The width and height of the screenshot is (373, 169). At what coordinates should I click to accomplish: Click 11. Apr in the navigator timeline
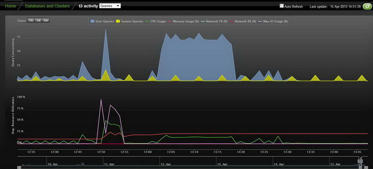[x=110, y=164]
